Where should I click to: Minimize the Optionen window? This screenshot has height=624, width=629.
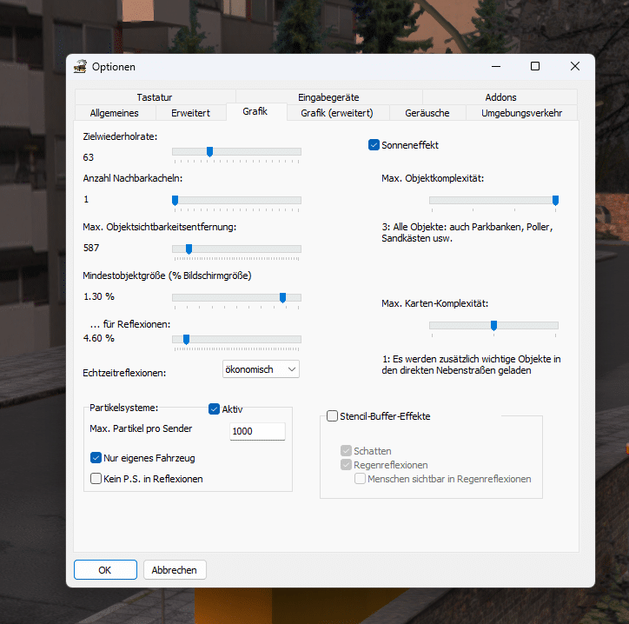(x=495, y=67)
